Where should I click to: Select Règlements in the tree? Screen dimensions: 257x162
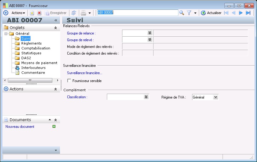click(31, 43)
